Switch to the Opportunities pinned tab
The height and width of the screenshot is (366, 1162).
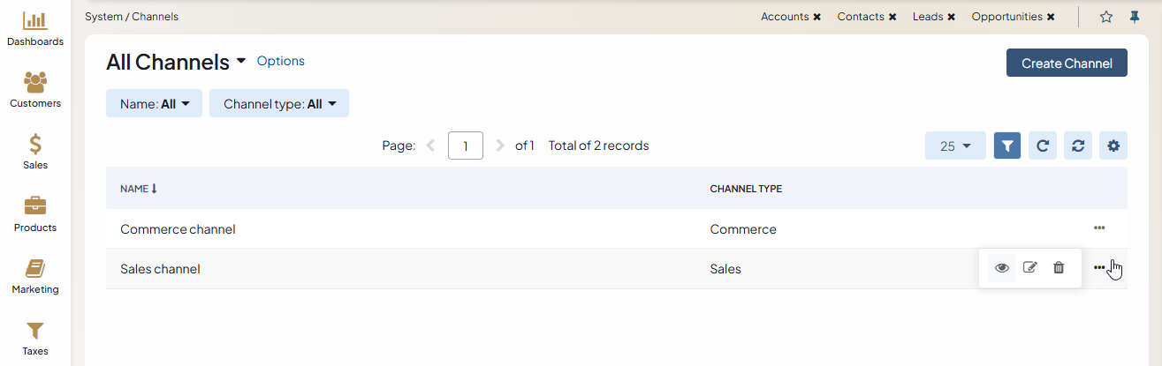1006,17
